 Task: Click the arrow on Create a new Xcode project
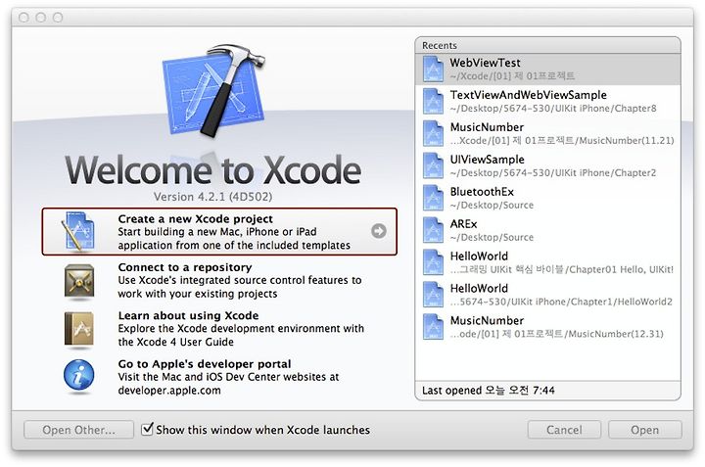click(379, 231)
